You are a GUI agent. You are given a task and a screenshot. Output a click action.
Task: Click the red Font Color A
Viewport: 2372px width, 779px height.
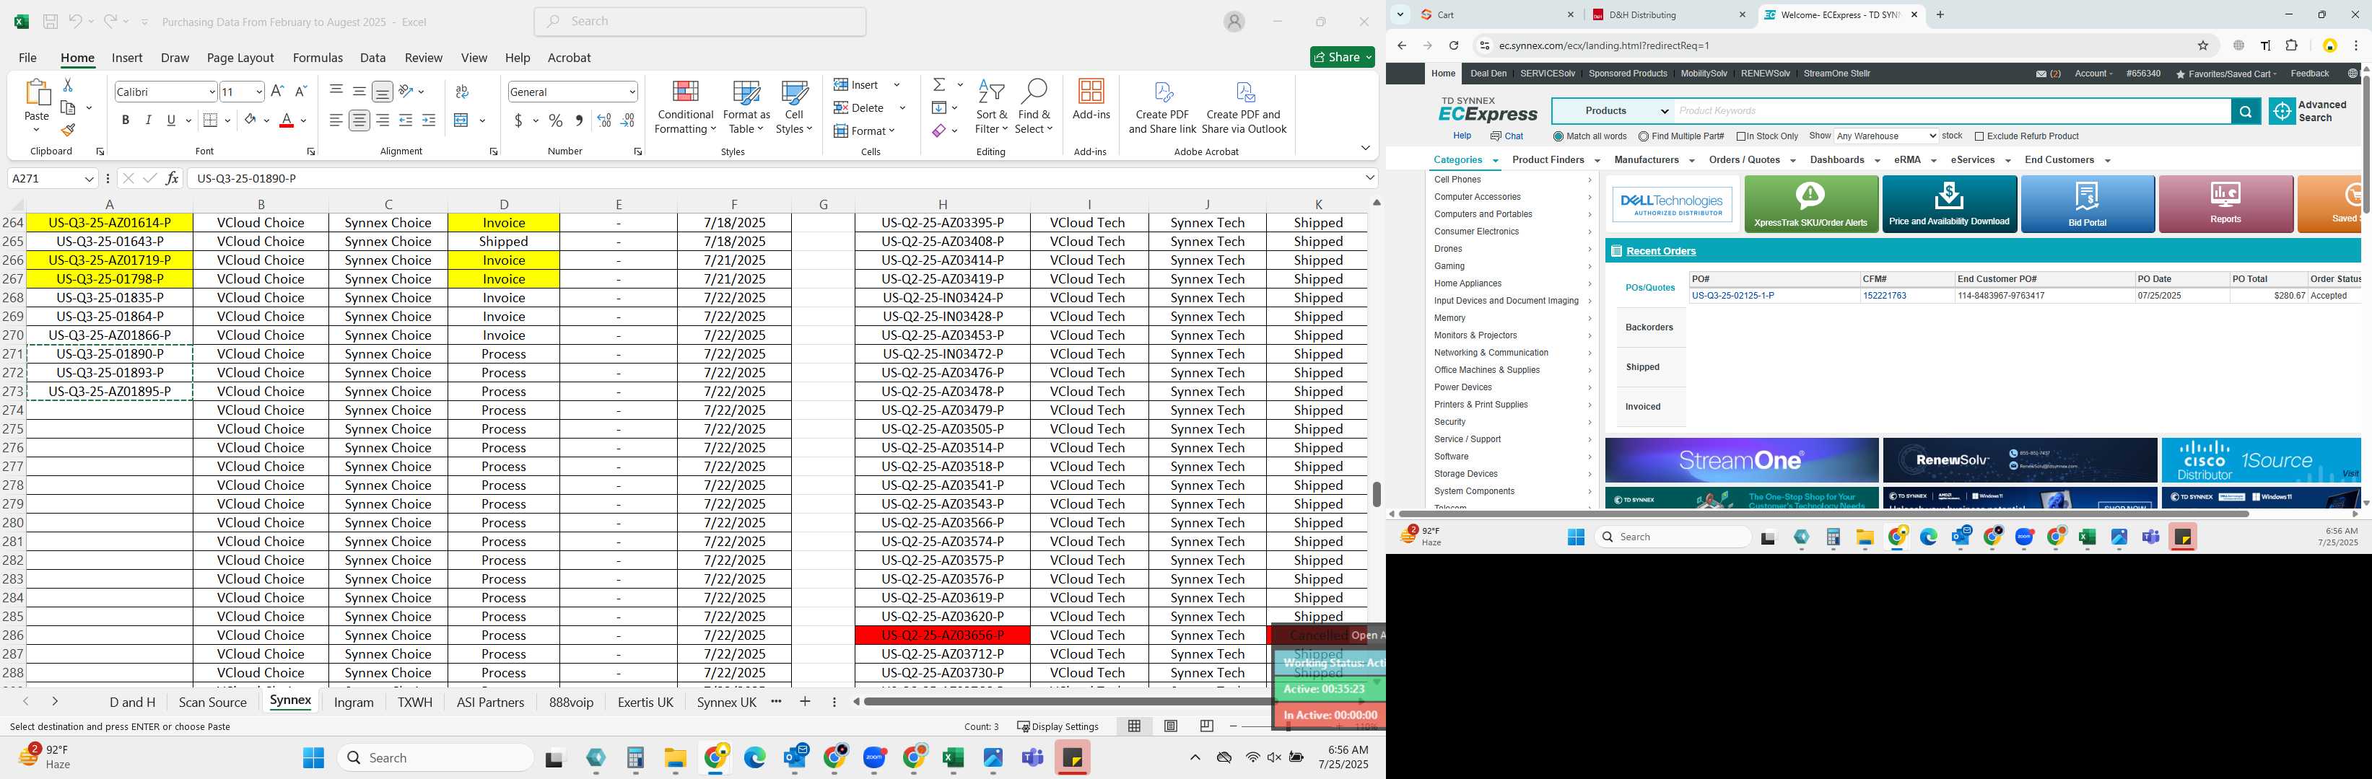point(287,120)
